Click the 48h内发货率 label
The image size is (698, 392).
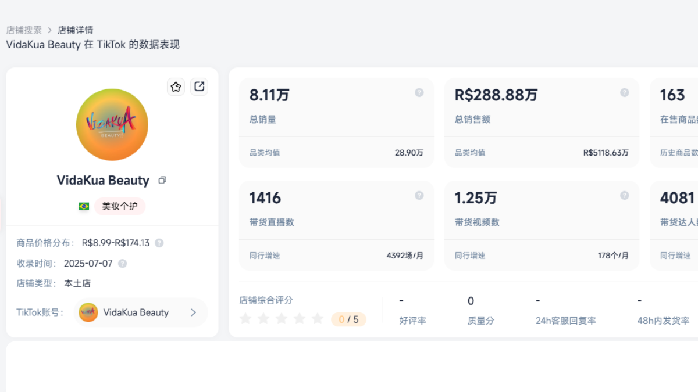coord(663,321)
